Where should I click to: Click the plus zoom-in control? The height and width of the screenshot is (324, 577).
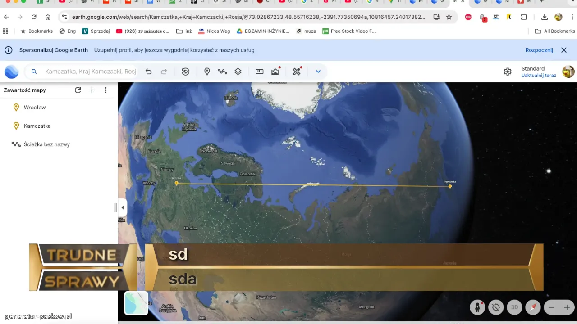click(x=567, y=307)
